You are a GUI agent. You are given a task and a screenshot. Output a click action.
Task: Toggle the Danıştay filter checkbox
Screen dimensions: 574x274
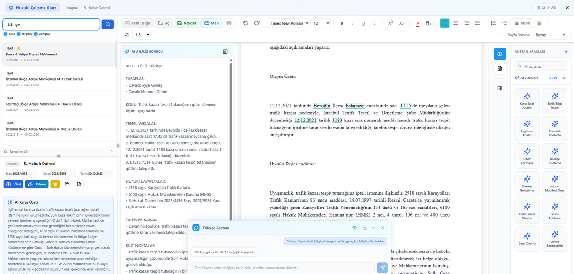pos(37,34)
